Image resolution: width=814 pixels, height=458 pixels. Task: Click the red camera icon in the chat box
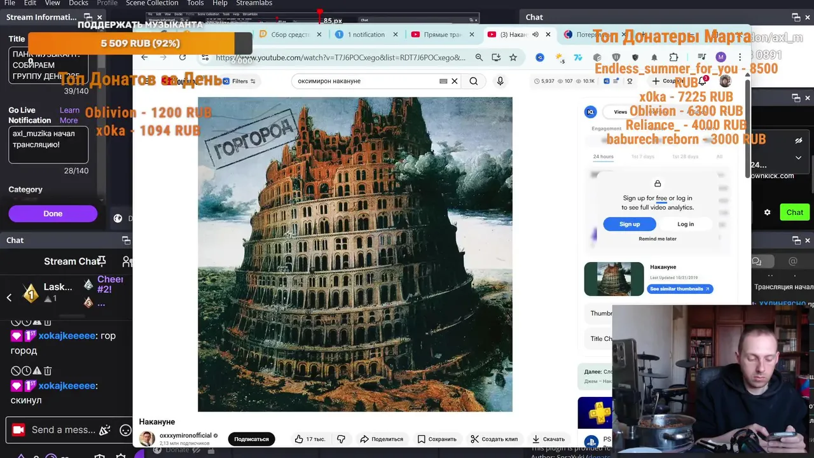click(x=18, y=430)
